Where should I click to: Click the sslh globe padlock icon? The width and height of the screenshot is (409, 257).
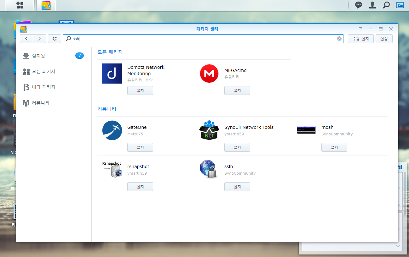pyautogui.click(x=209, y=169)
